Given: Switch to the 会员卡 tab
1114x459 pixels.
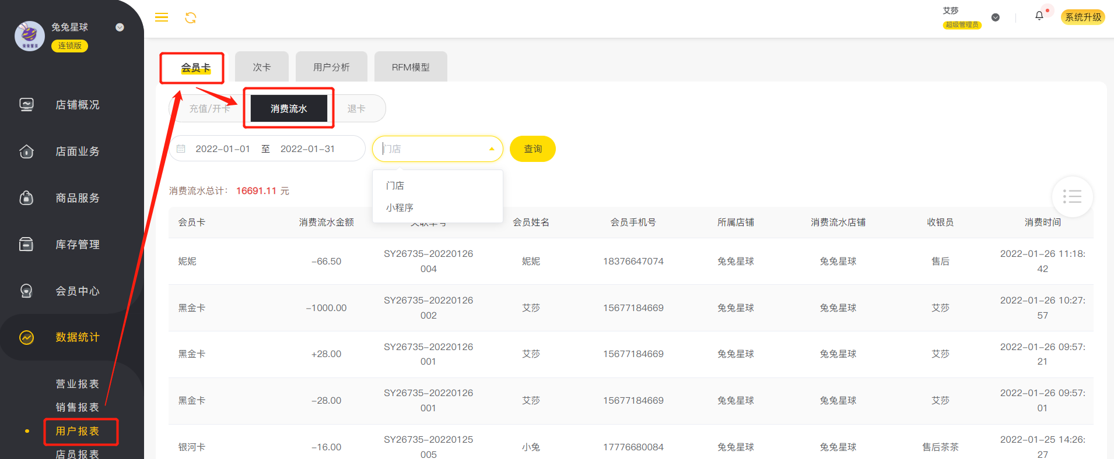Looking at the screenshot, I should 195,68.
